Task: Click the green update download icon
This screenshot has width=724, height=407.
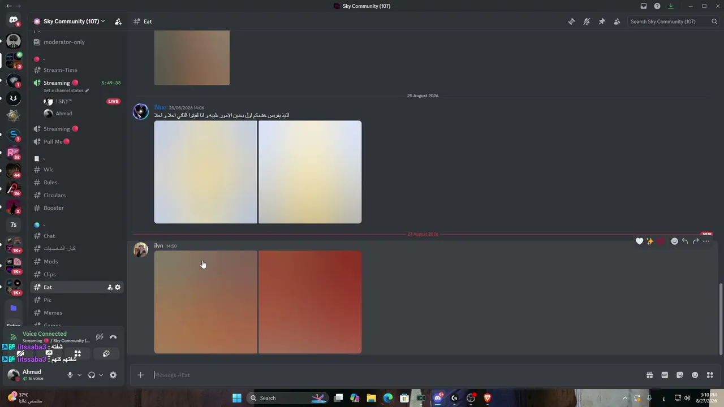Action: [x=671, y=6]
